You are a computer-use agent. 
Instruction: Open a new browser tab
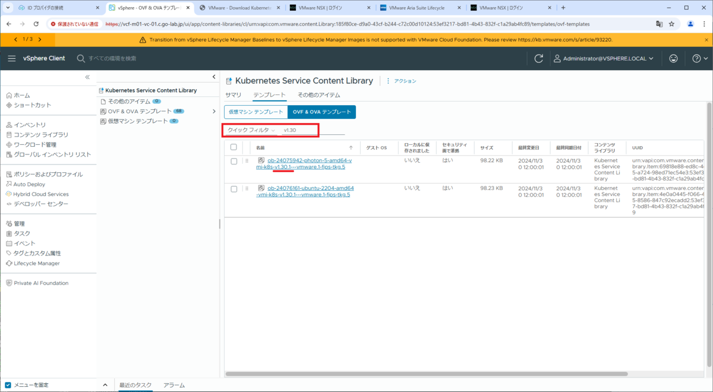[x=563, y=8]
